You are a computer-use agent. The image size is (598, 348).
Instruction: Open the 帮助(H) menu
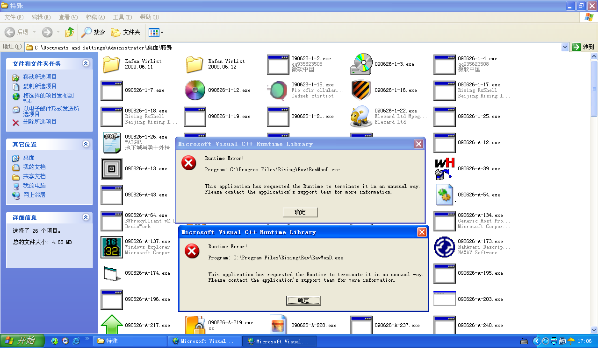coord(150,17)
